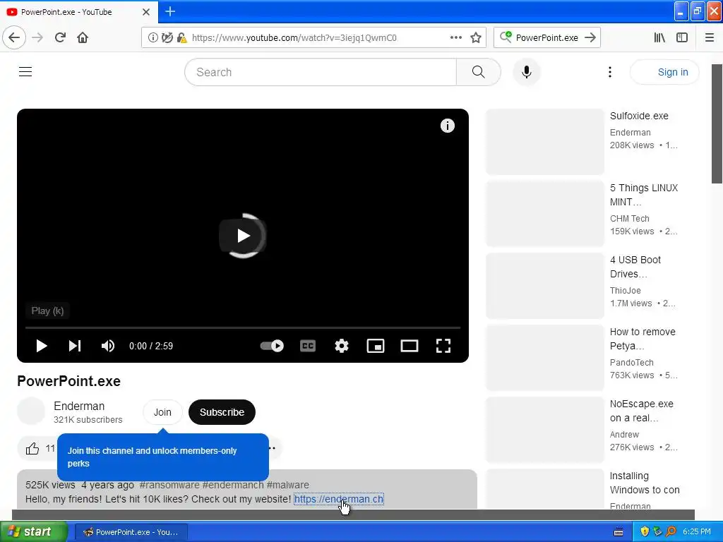Viewport: 723px width, 542px height.
Task: Click the Enderman channel avatar
Action: coord(31,411)
